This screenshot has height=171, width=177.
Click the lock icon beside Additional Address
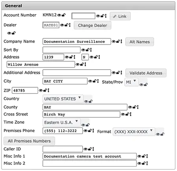[x=118, y=72]
